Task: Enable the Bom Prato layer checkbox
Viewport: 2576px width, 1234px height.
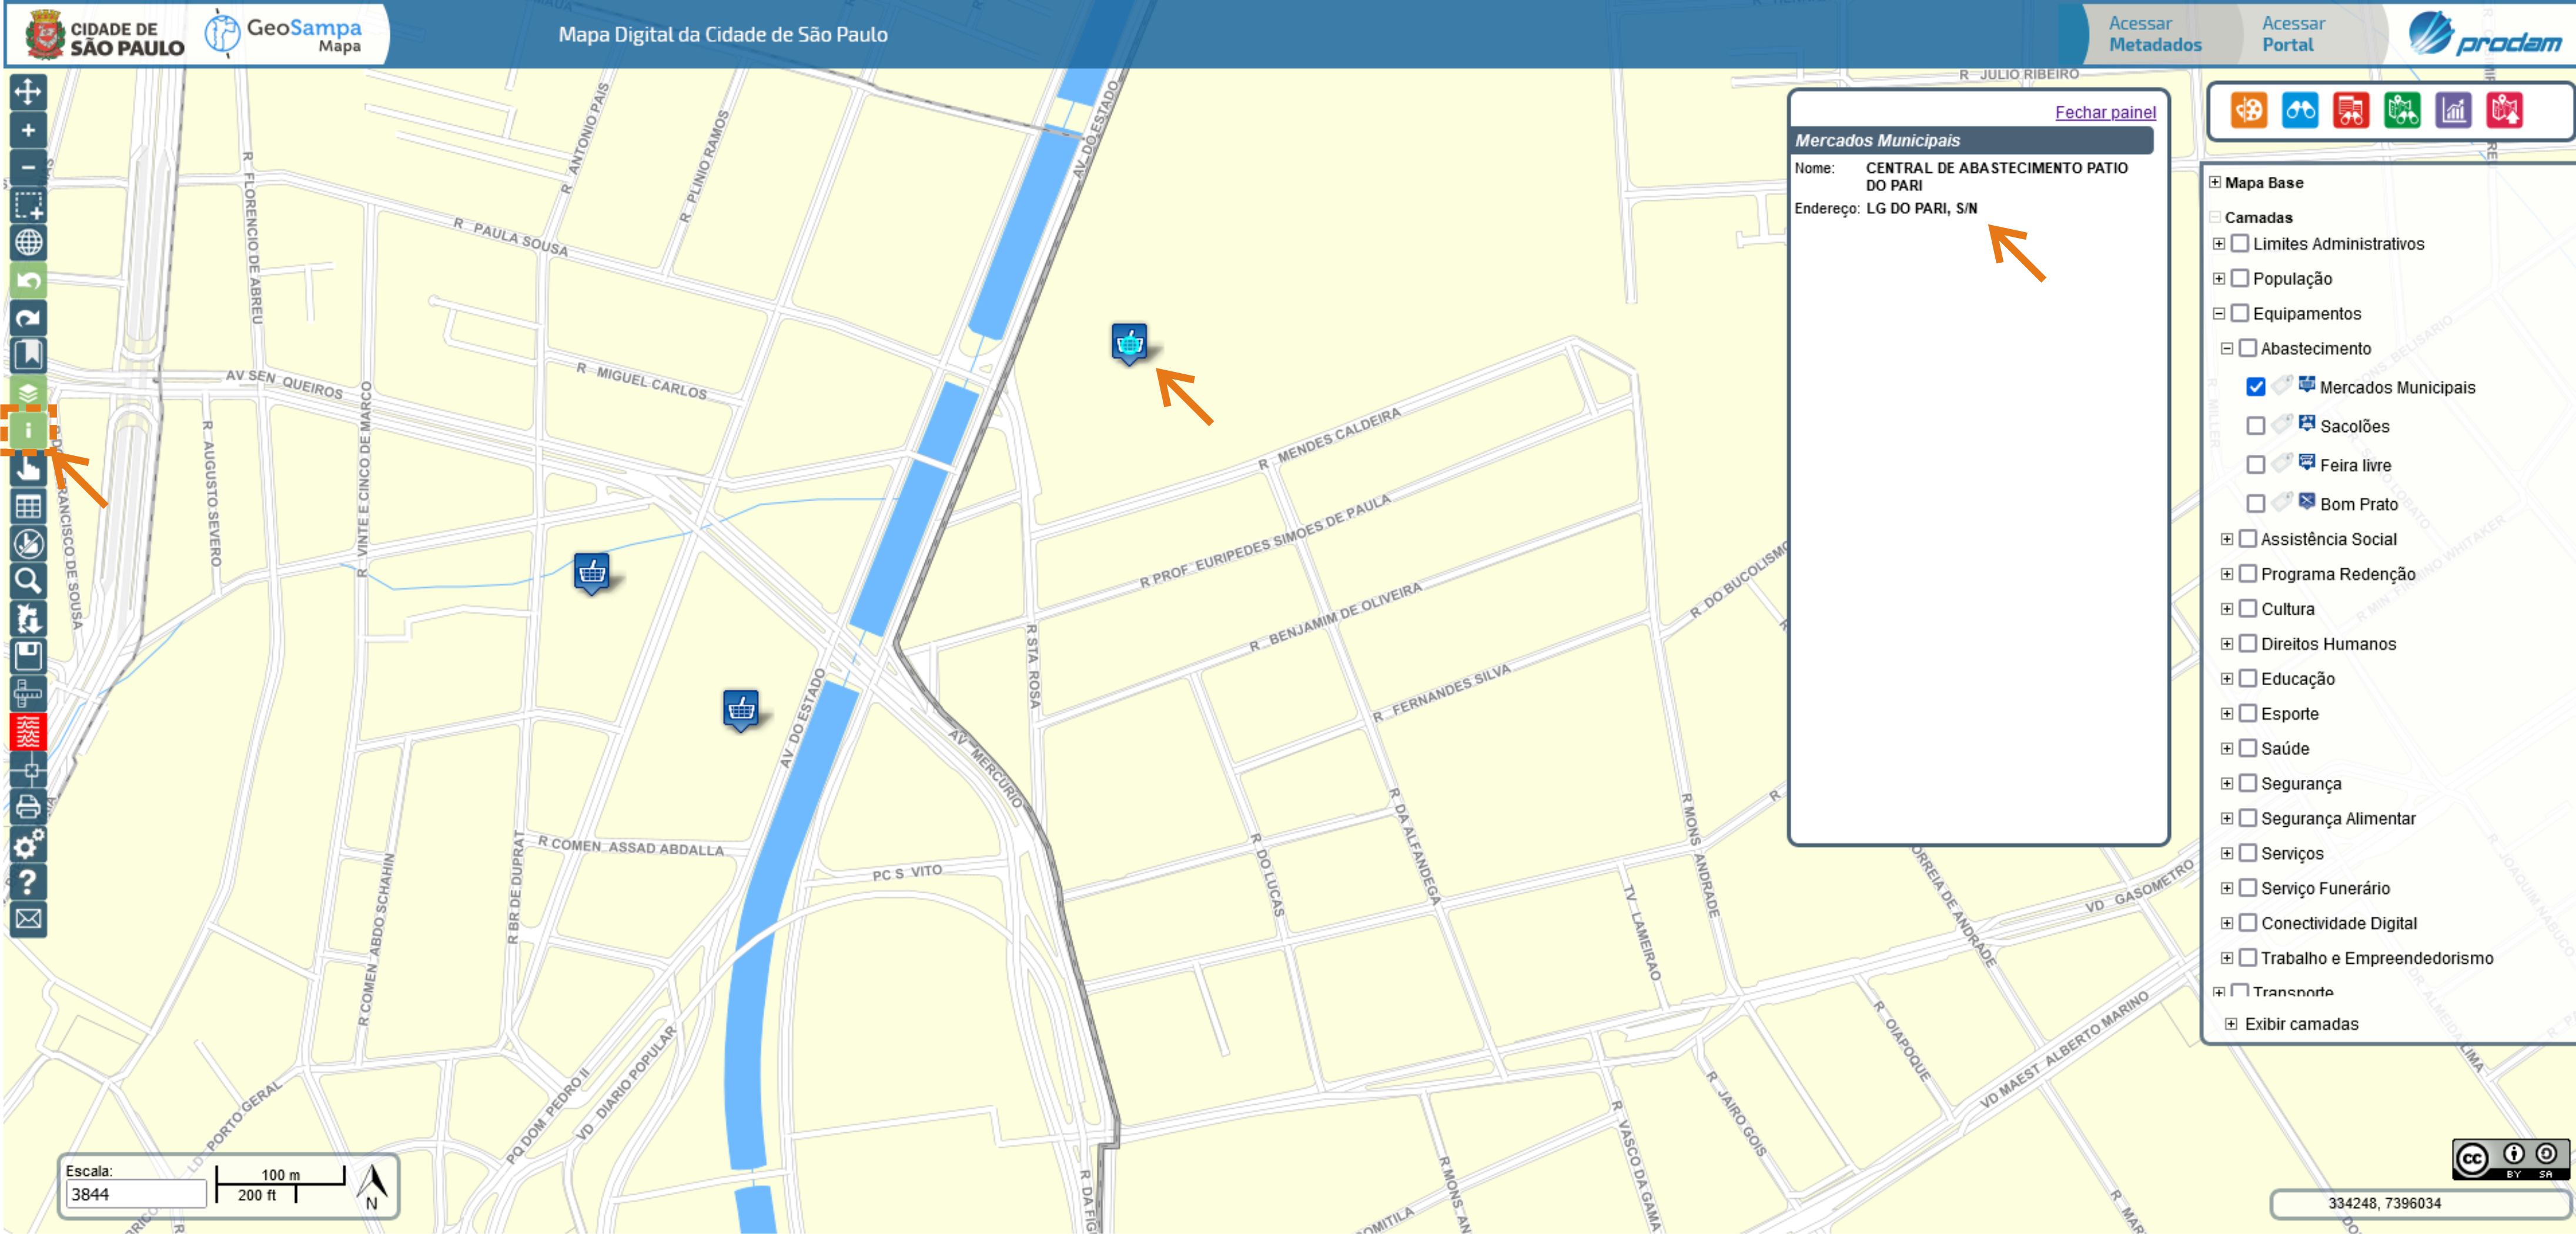Action: (x=2256, y=504)
